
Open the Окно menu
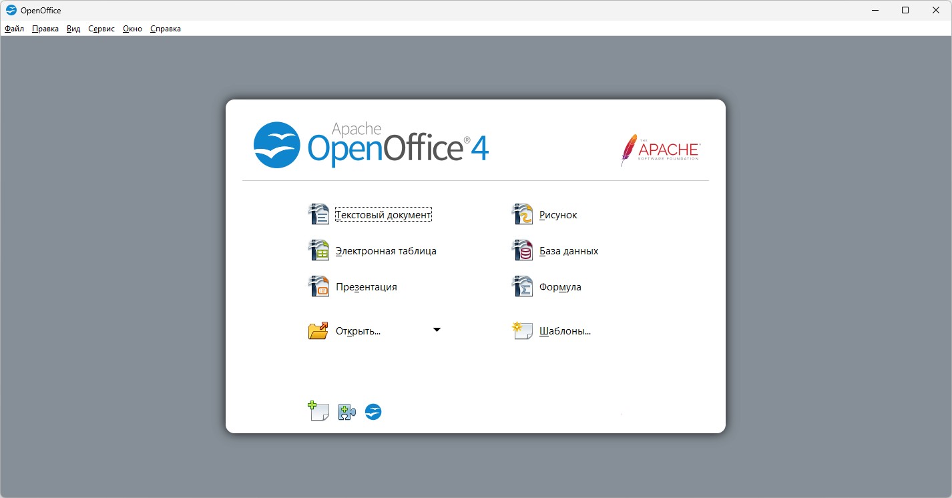coord(132,29)
